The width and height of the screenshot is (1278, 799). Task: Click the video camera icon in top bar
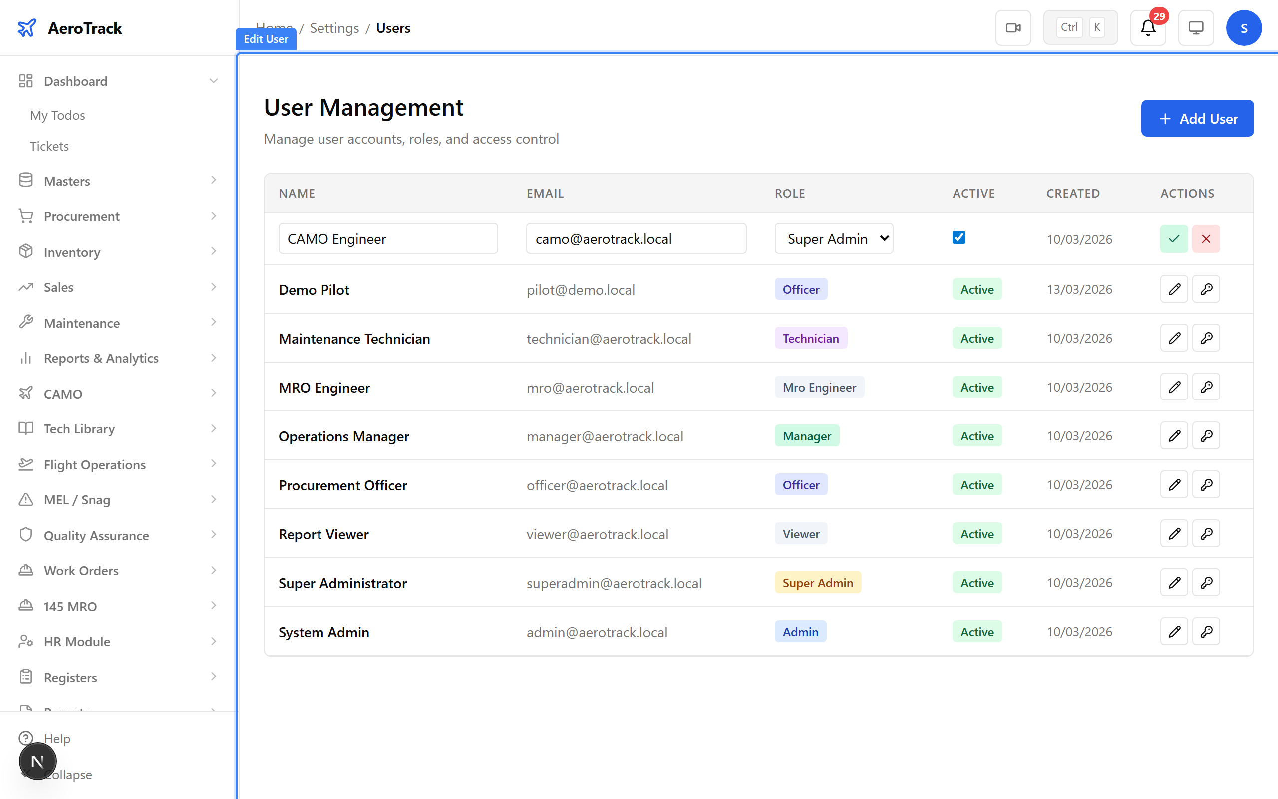1013,27
